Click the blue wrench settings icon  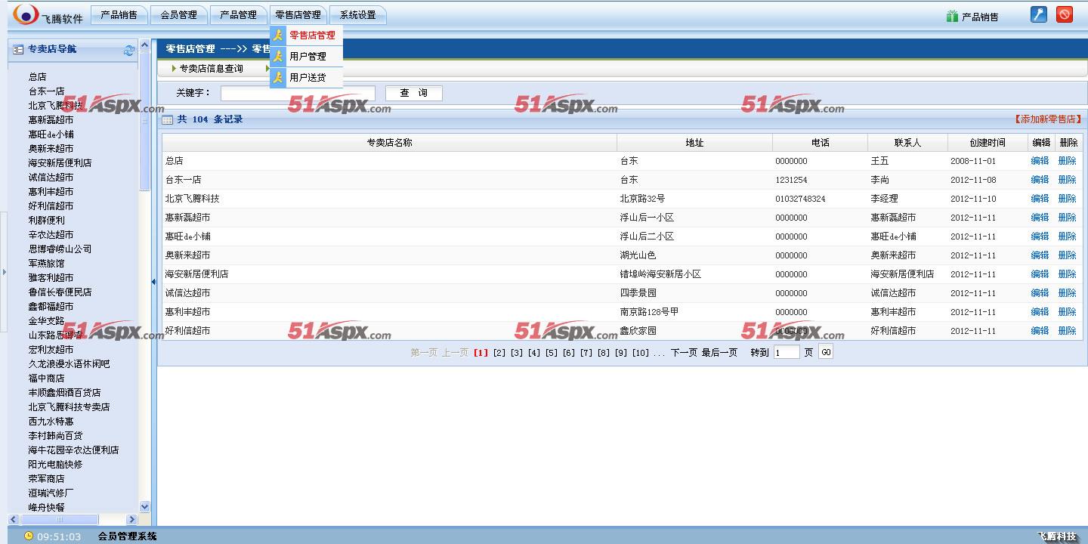click(x=1039, y=14)
